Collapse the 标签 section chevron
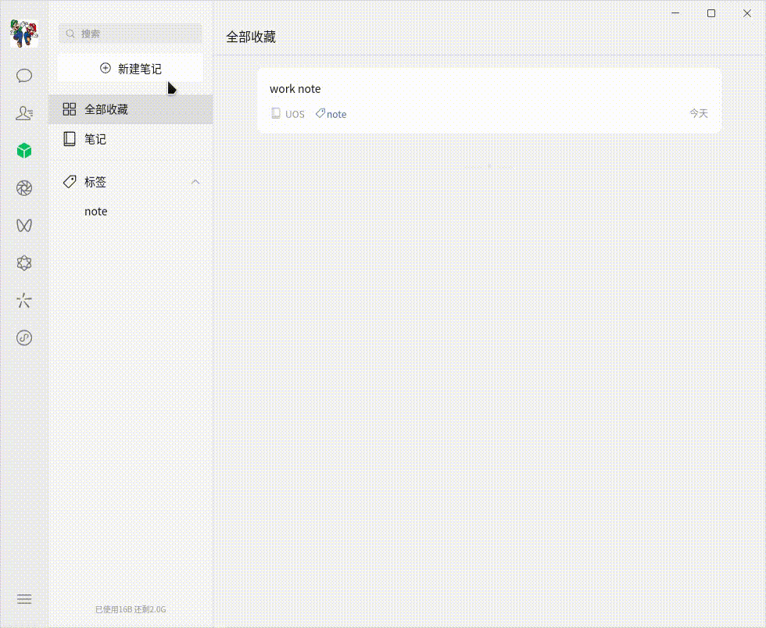Screen dimensions: 766x628 point(195,181)
